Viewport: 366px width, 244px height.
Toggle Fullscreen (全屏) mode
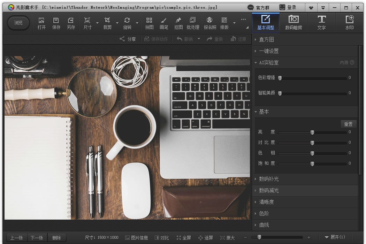coord(184,238)
